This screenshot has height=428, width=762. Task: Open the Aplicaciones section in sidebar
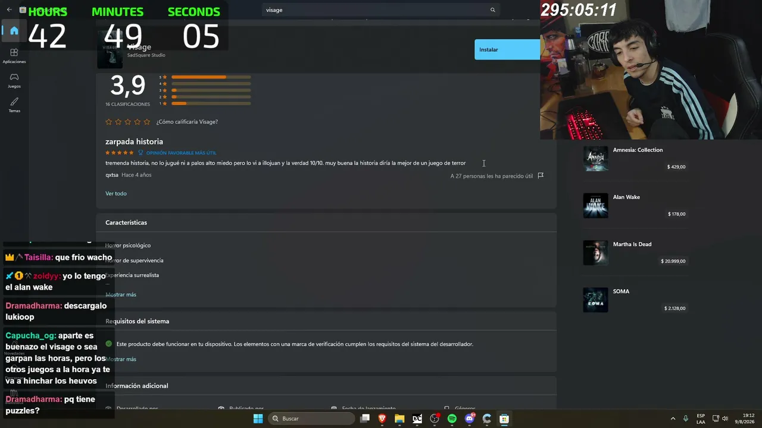14,56
